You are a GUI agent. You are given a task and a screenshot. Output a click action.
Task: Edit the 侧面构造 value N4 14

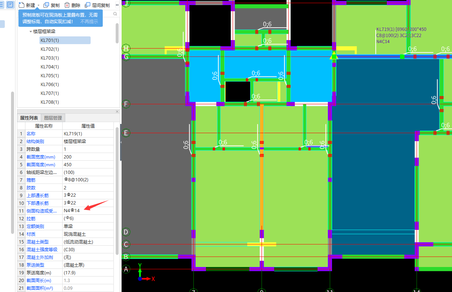[88, 211]
